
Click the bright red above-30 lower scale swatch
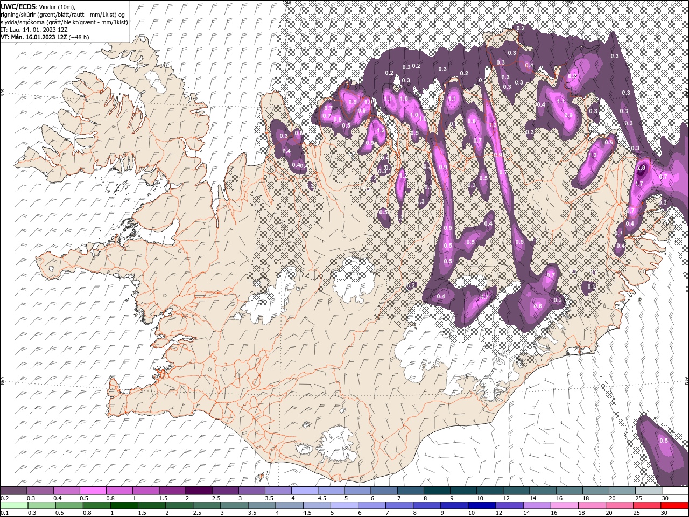coord(674,506)
